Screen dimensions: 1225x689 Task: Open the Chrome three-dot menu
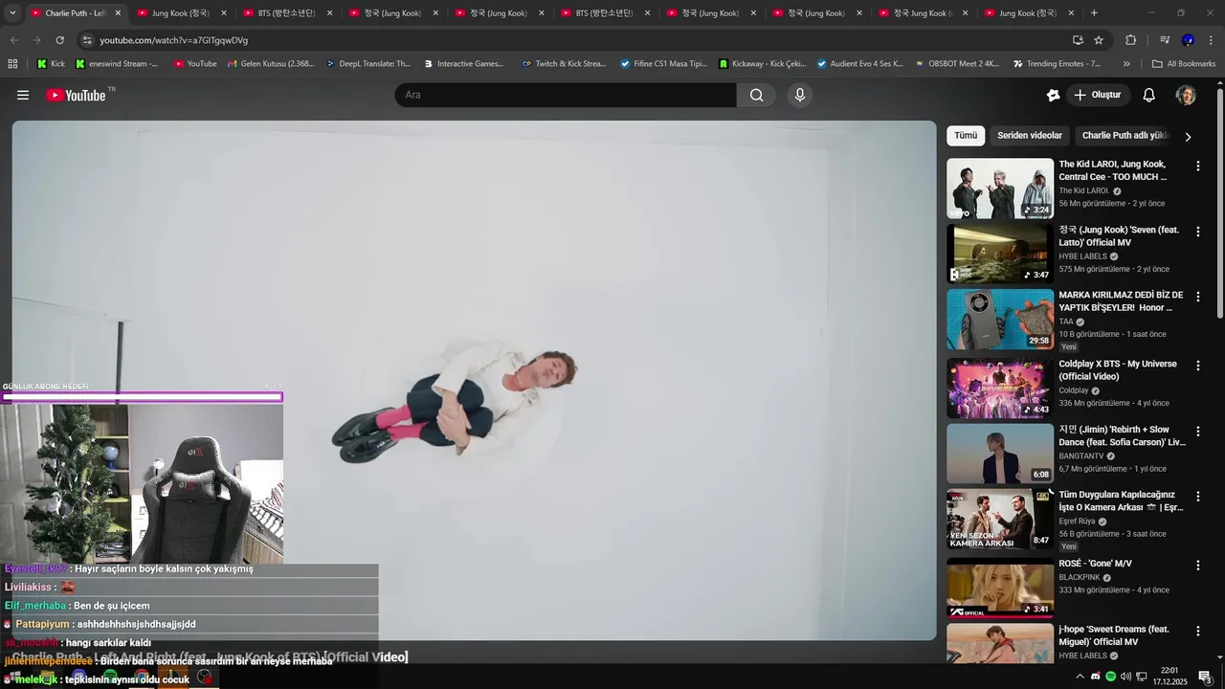(x=1211, y=40)
